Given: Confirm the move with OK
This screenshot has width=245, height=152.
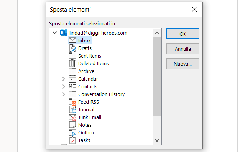Looking at the screenshot, I should 183,34.
